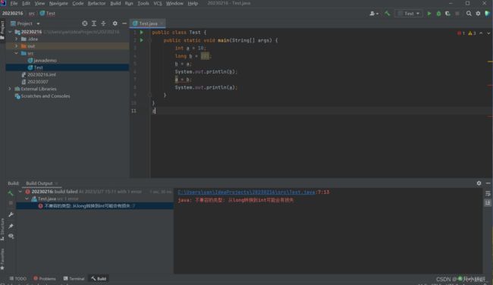Select the incompatible types error row
The image size is (493, 285).
pos(94,206)
